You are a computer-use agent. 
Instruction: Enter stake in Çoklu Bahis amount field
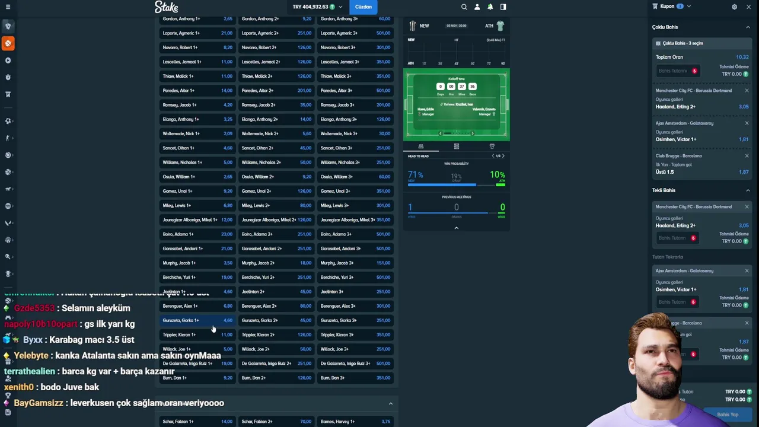(678, 71)
